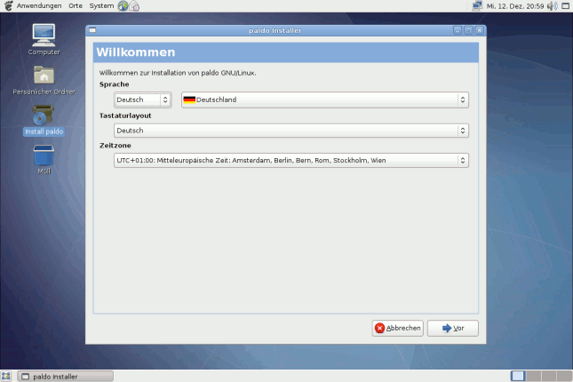Click the paldo Installer title bar text
The height and width of the screenshot is (382, 573).
(x=275, y=30)
